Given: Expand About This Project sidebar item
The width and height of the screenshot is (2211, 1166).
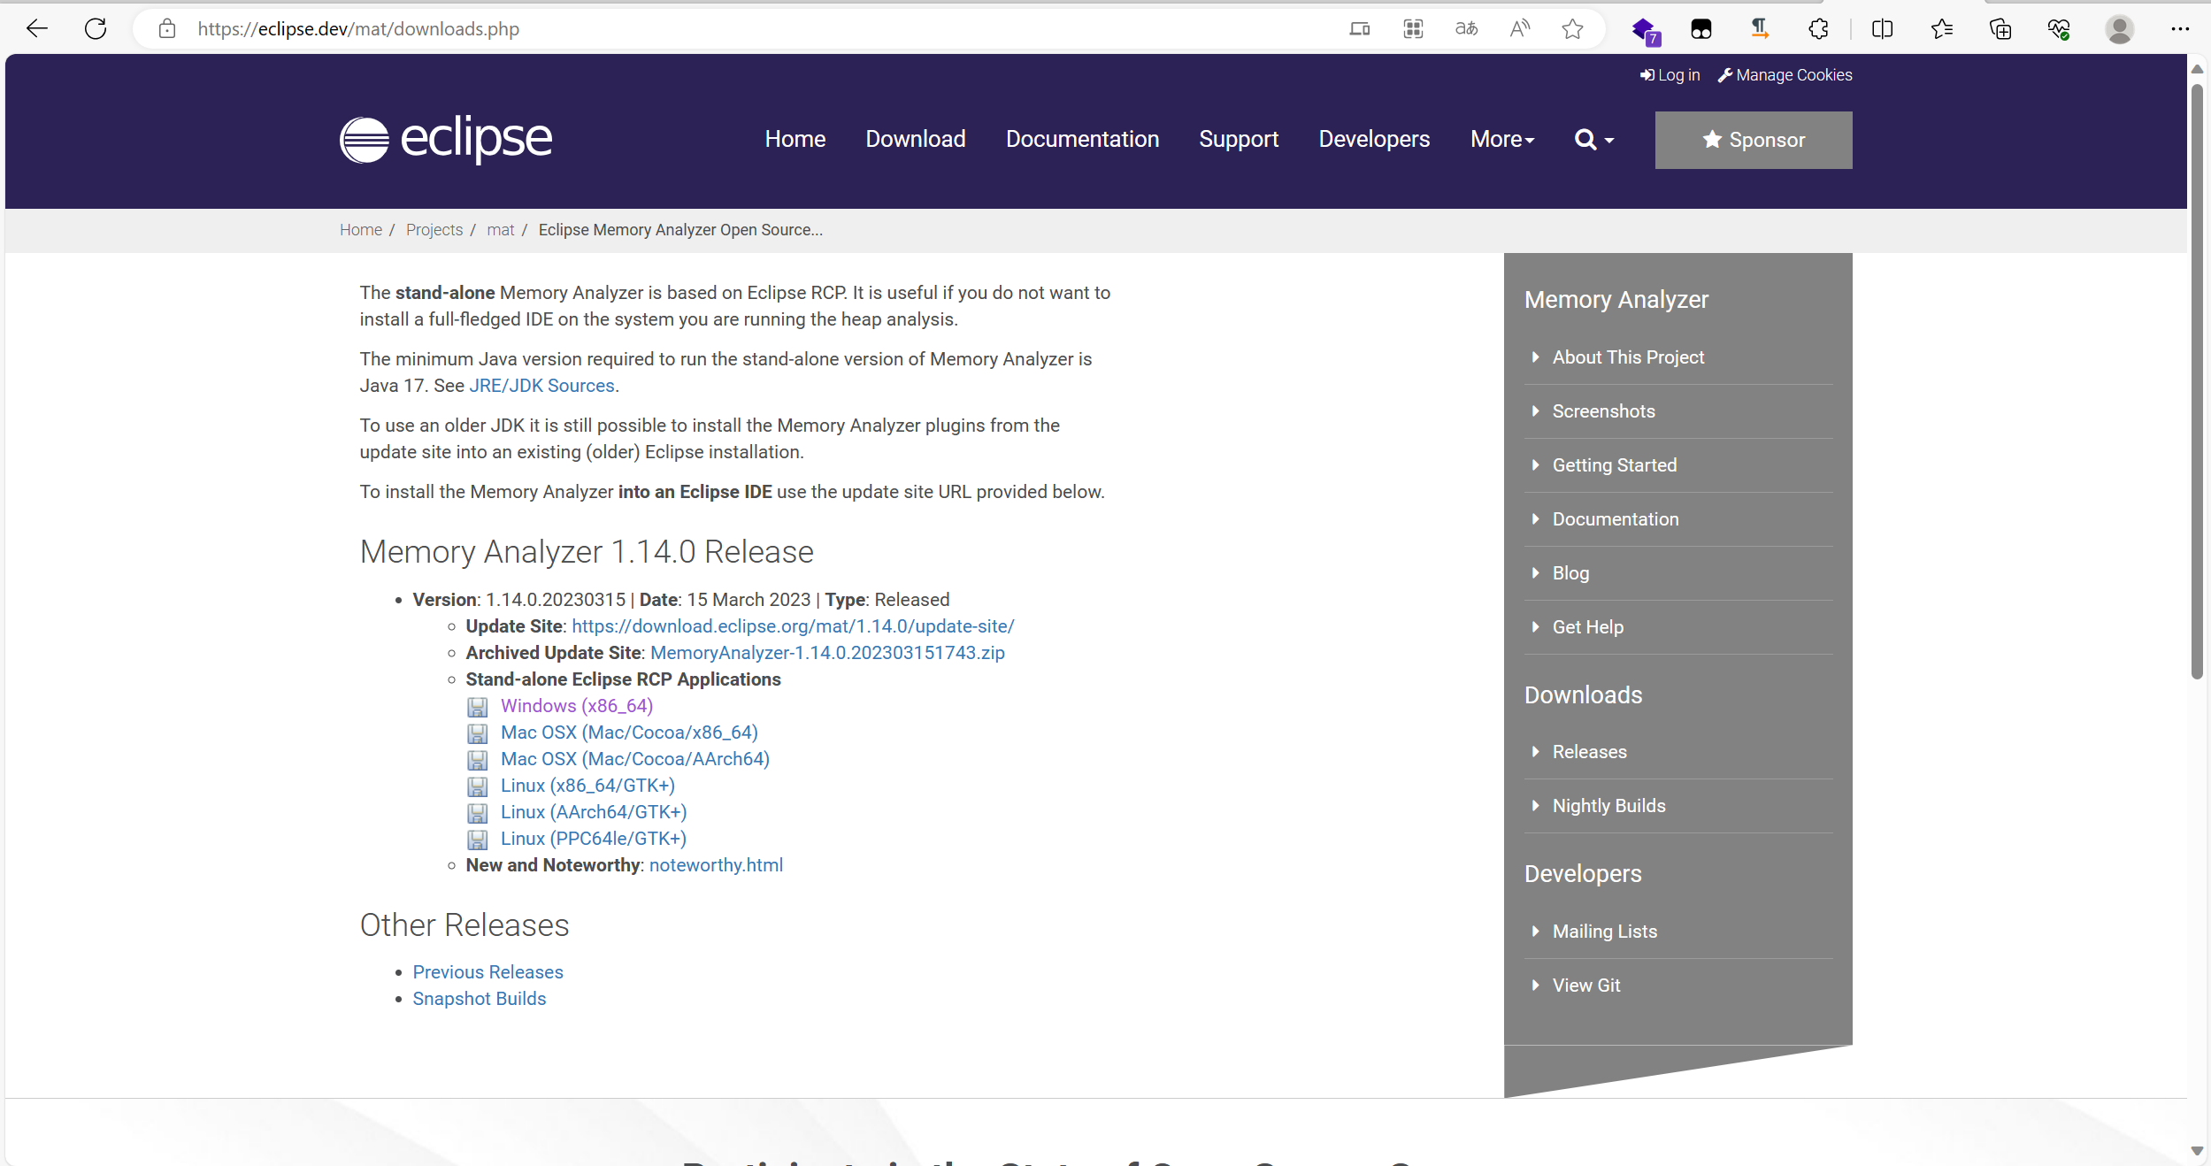Looking at the screenshot, I should click(1627, 357).
